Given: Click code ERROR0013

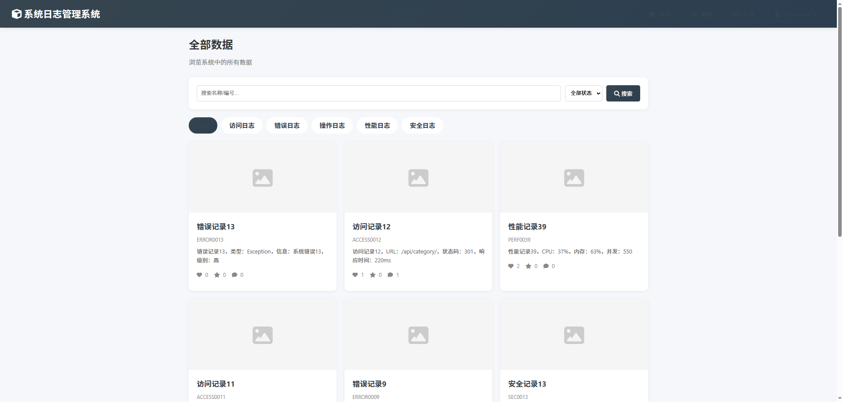Looking at the screenshot, I should [x=210, y=240].
